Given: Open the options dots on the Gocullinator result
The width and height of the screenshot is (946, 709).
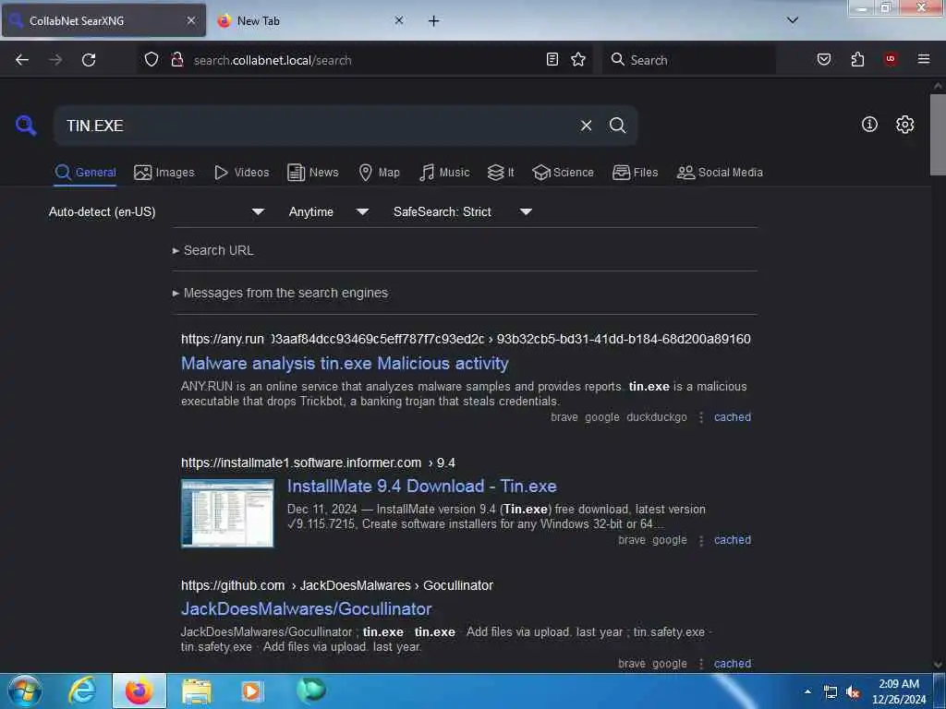Looking at the screenshot, I should pyautogui.click(x=701, y=664).
